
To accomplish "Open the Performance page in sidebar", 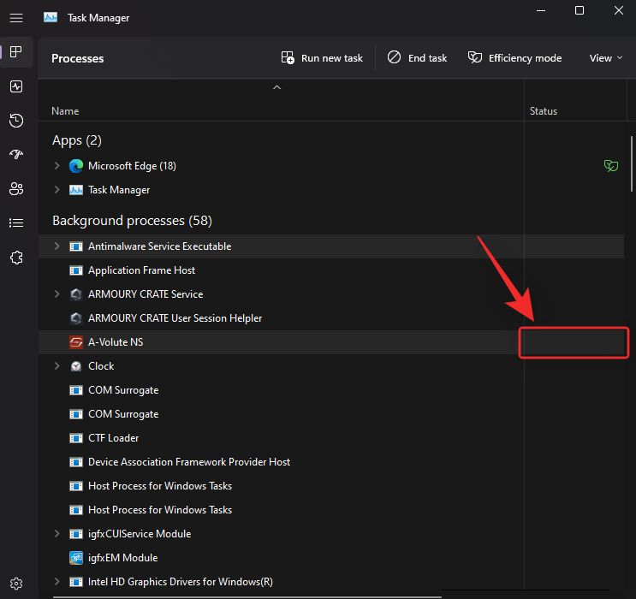I will click(x=16, y=86).
